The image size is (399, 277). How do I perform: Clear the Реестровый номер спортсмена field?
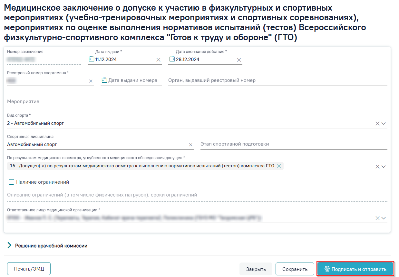click(91, 81)
